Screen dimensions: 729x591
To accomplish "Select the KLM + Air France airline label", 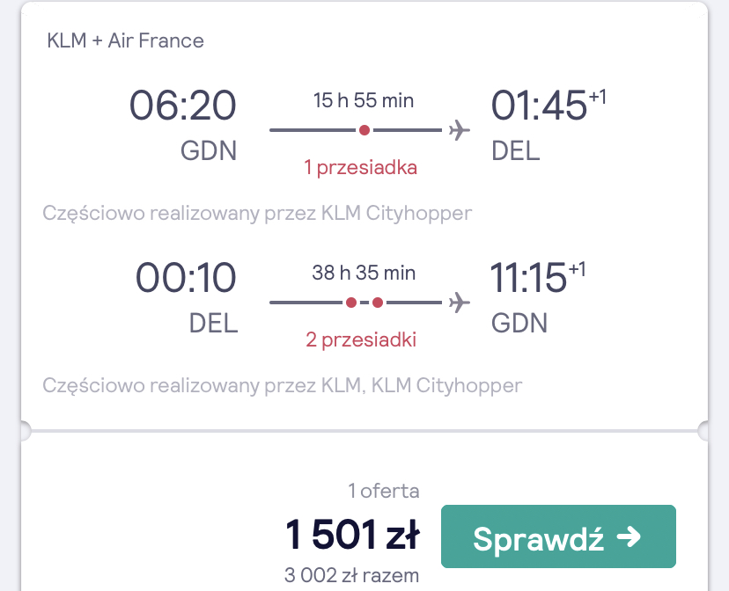I will pyautogui.click(x=126, y=40).
